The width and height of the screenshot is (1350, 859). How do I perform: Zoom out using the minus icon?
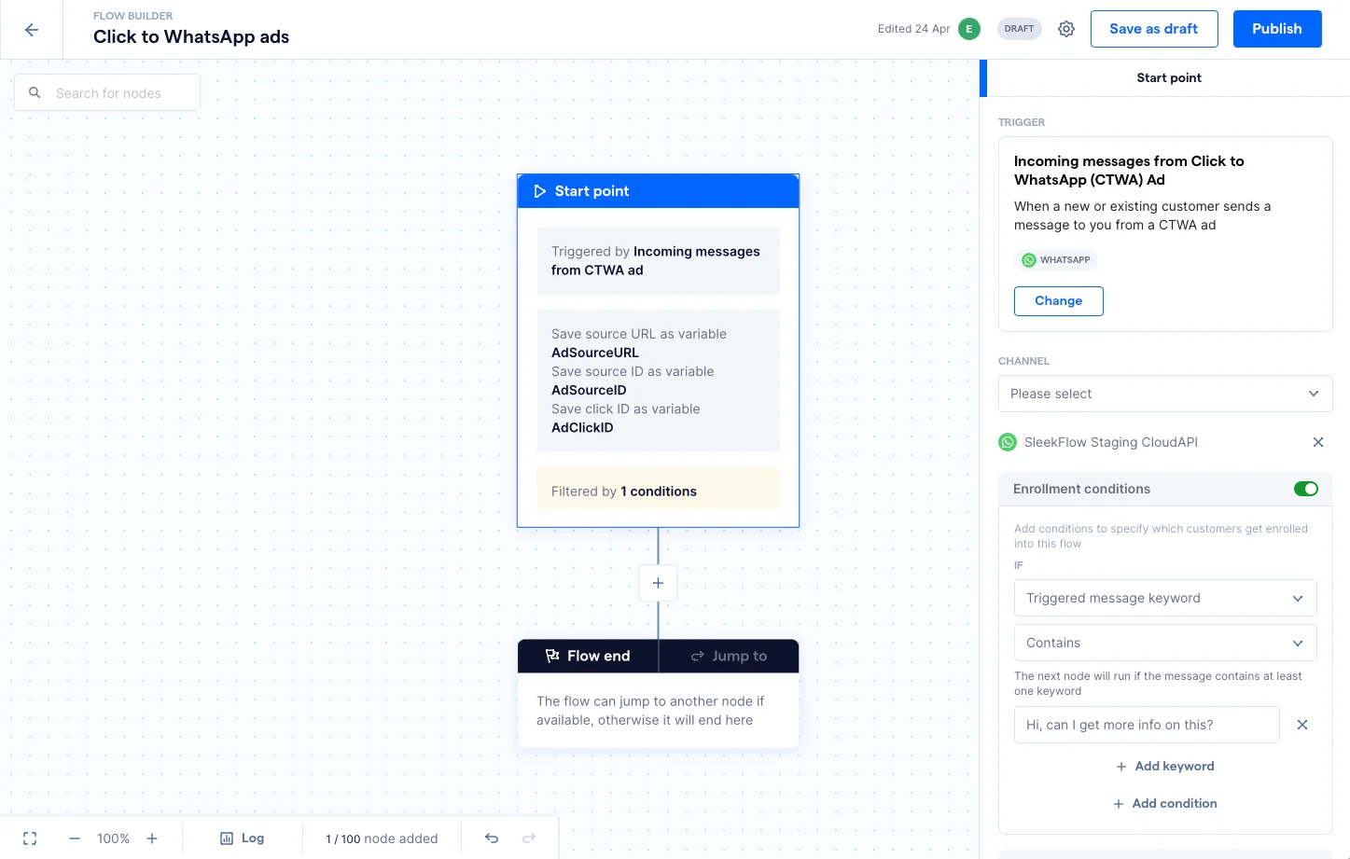point(75,838)
